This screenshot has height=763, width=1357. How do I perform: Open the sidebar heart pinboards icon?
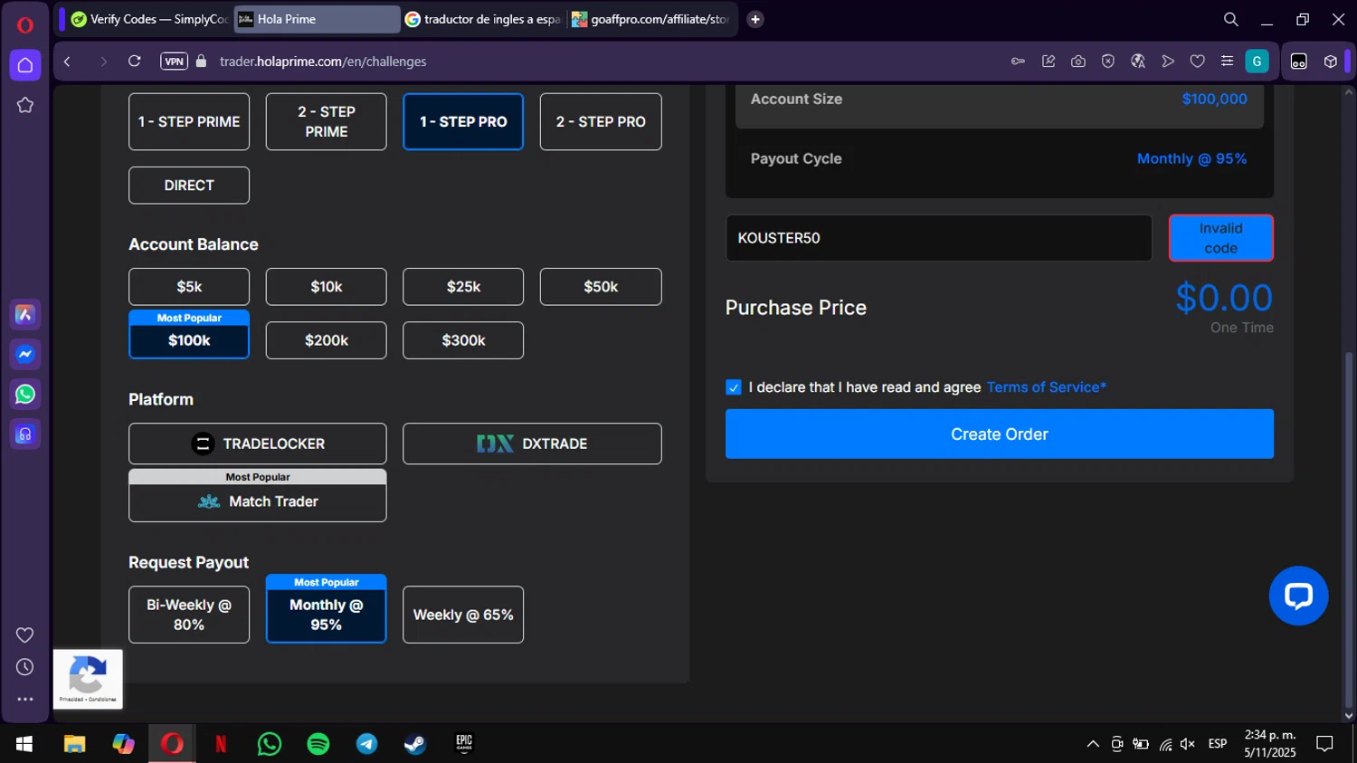point(25,634)
